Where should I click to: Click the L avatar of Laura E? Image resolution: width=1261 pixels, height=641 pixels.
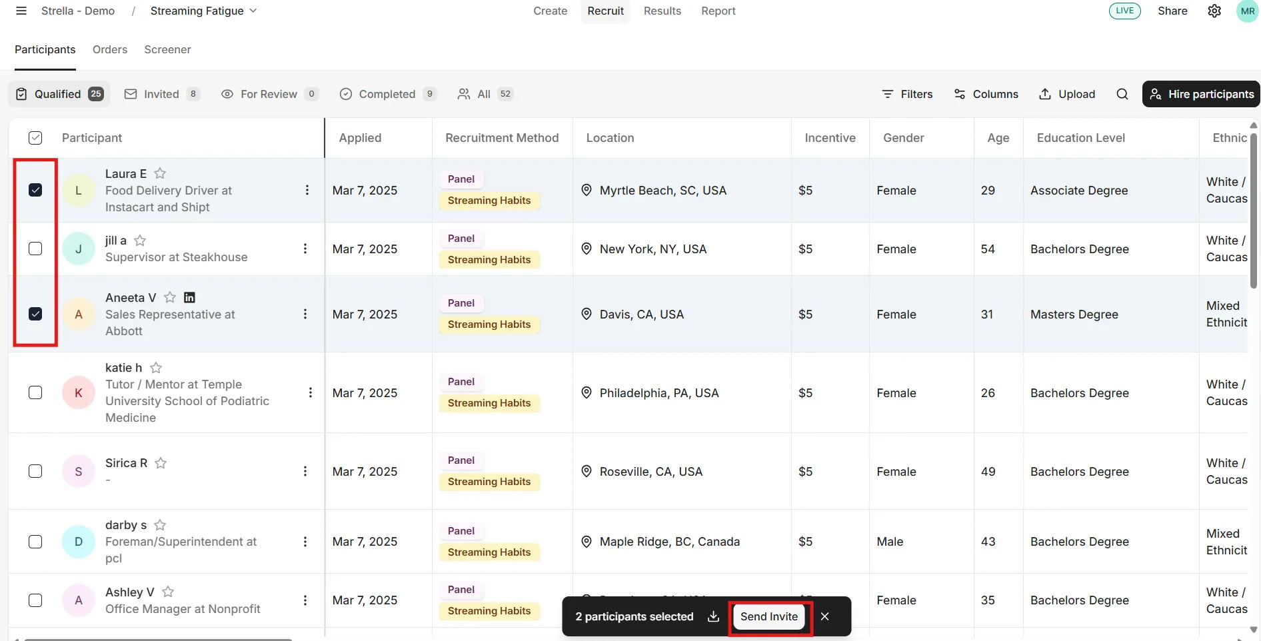coord(79,191)
